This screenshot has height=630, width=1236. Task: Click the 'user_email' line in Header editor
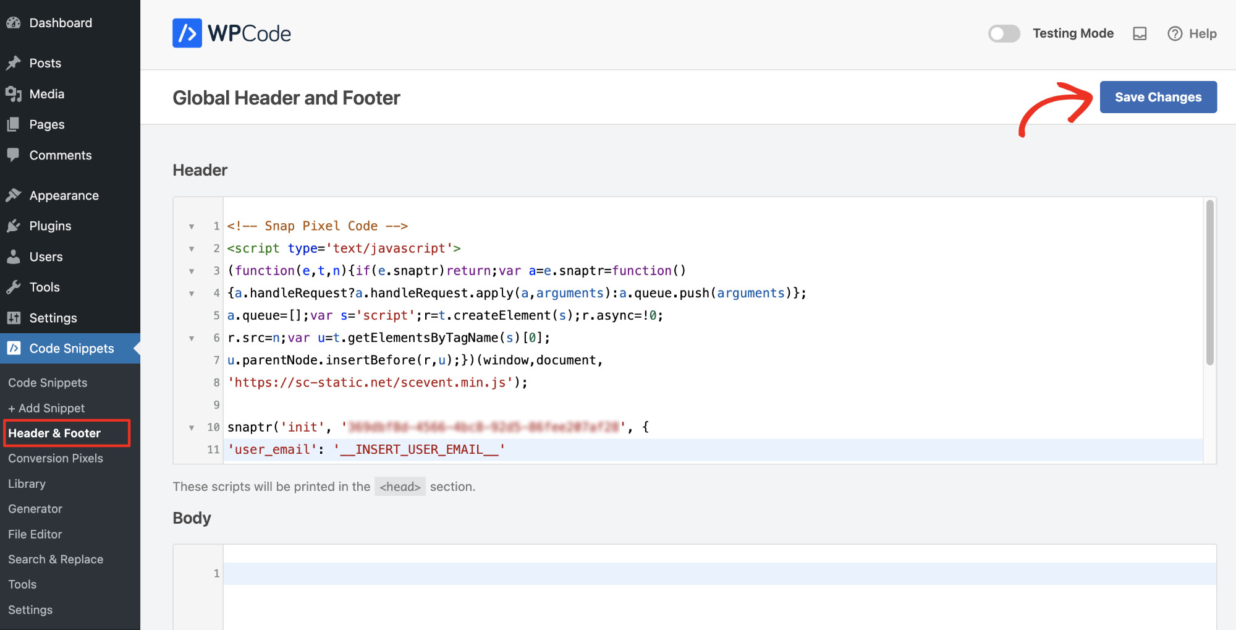(713, 449)
